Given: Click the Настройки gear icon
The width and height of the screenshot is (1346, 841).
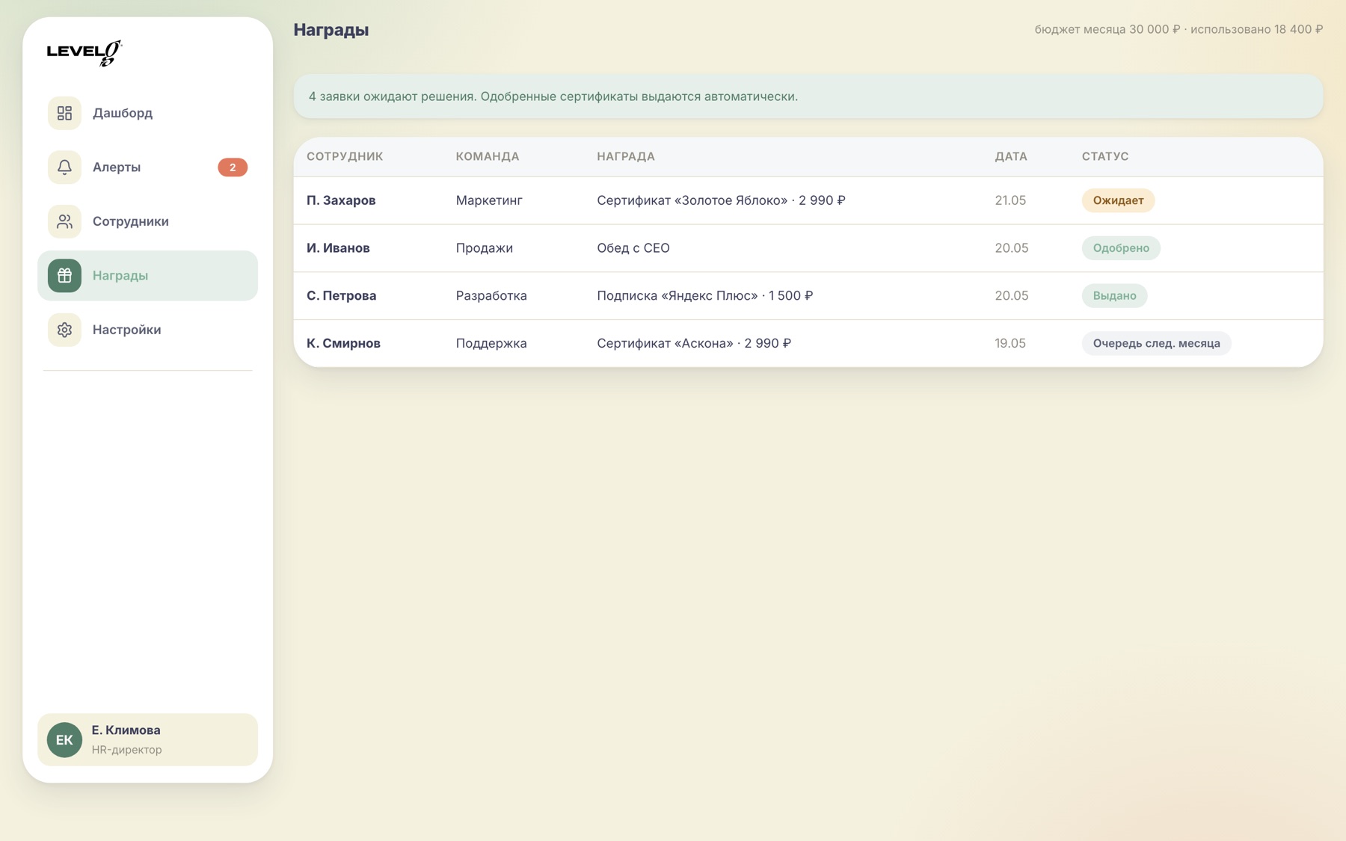Looking at the screenshot, I should pyautogui.click(x=64, y=330).
